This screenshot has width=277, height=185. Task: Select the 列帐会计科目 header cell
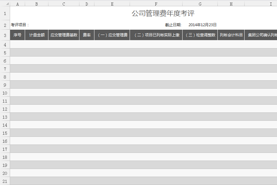coord(231,35)
